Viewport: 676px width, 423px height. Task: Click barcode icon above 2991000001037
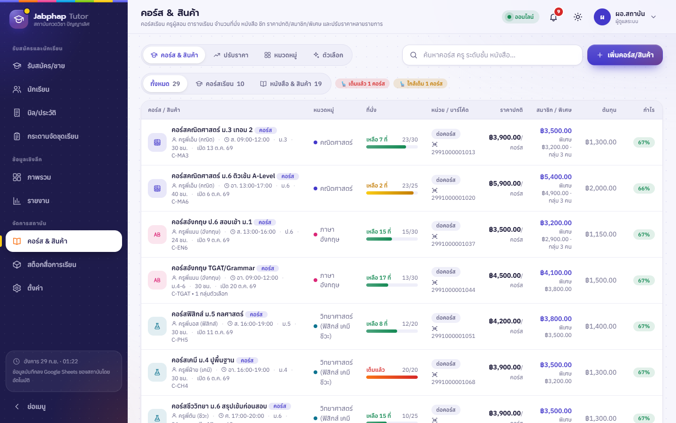pos(435,236)
